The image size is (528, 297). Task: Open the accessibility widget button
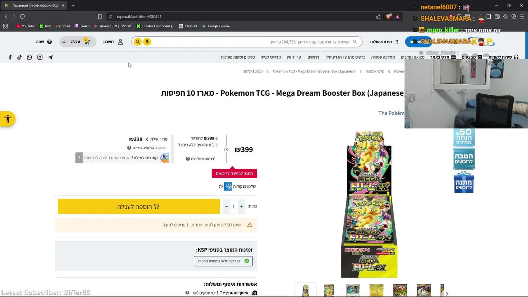pos(7,119)
